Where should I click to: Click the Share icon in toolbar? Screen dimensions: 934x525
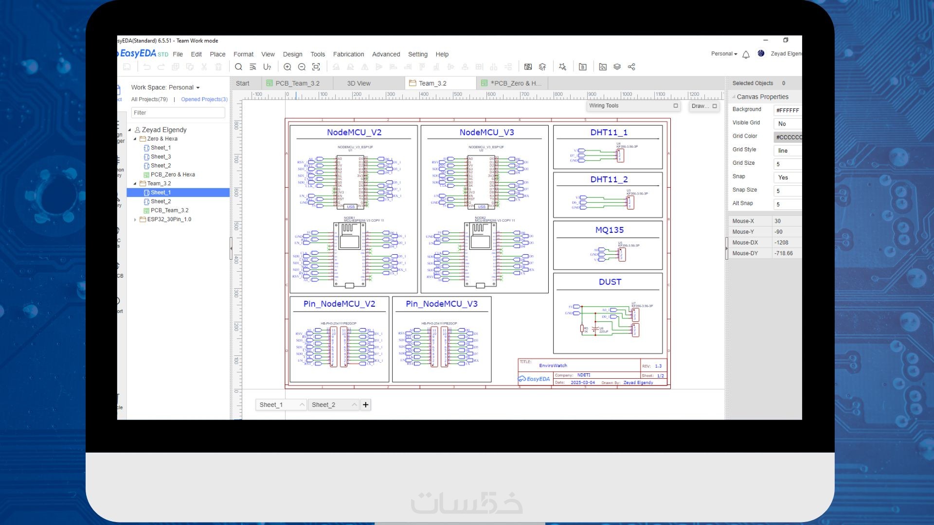click(631, 67)
